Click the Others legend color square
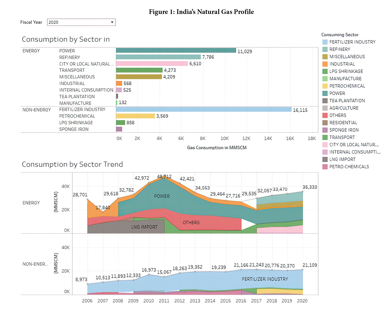 (x=325, y=115)
